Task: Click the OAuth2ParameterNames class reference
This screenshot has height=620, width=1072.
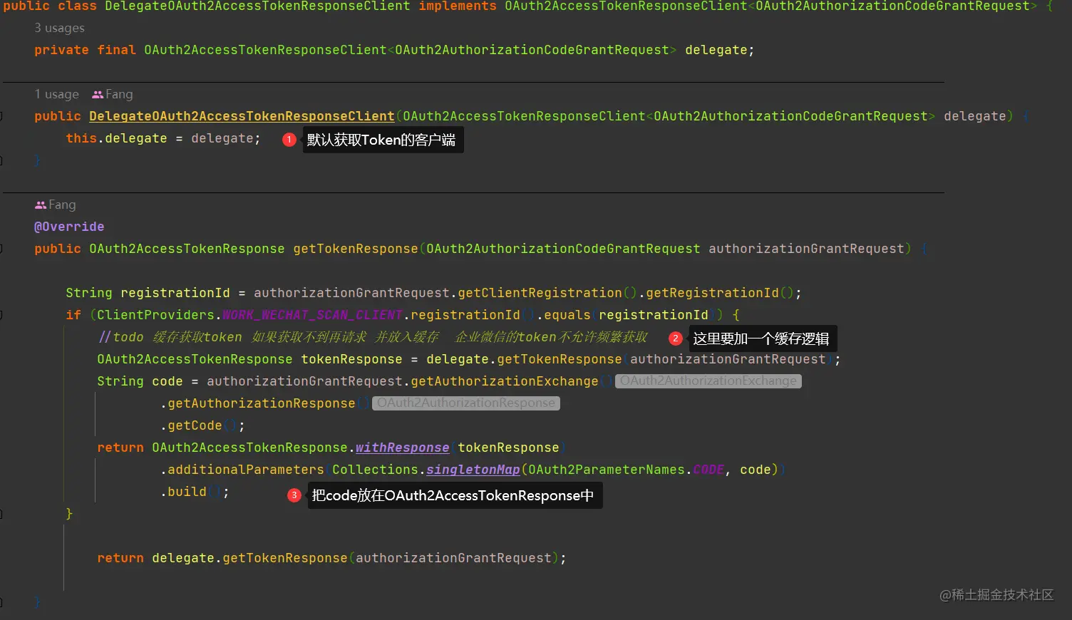Action: point(607,470)
